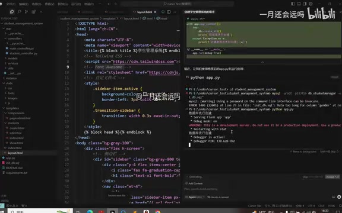Navigate back with the left arrow
342x213 pixels.
(x=109, y=4)
